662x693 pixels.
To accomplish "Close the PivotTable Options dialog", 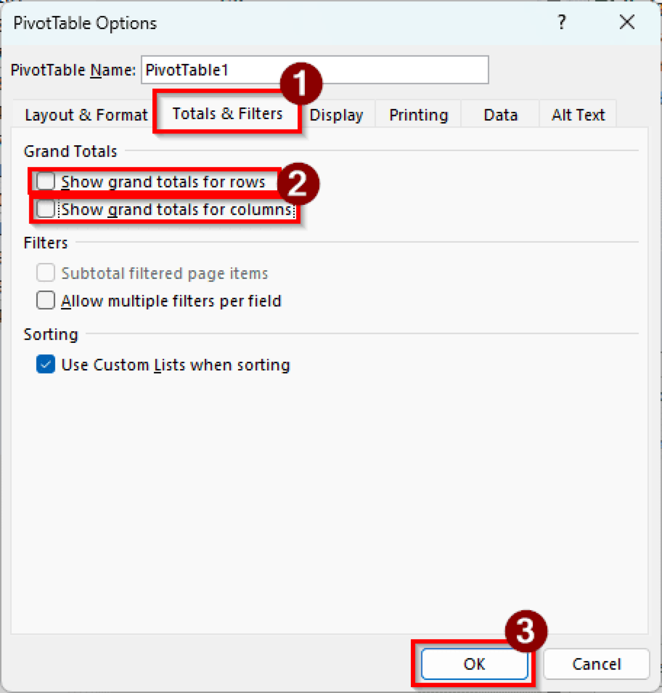I will pos(626,22).
